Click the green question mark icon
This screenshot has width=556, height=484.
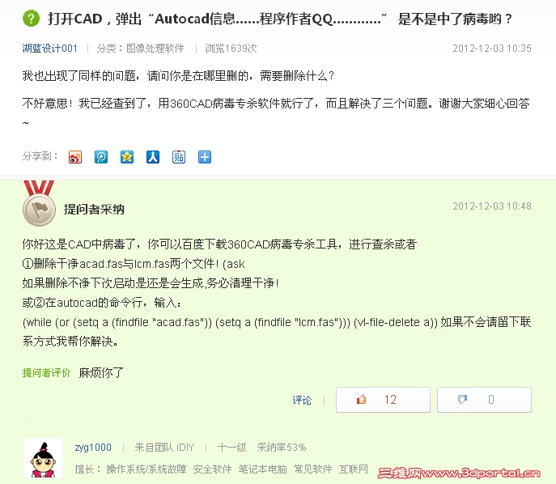click(x=31, y=19)
